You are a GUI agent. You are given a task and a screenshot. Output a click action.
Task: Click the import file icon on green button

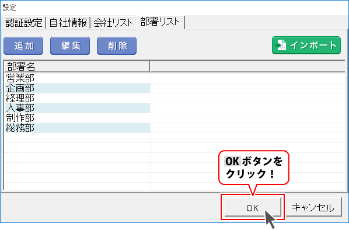tap(281, 45)
